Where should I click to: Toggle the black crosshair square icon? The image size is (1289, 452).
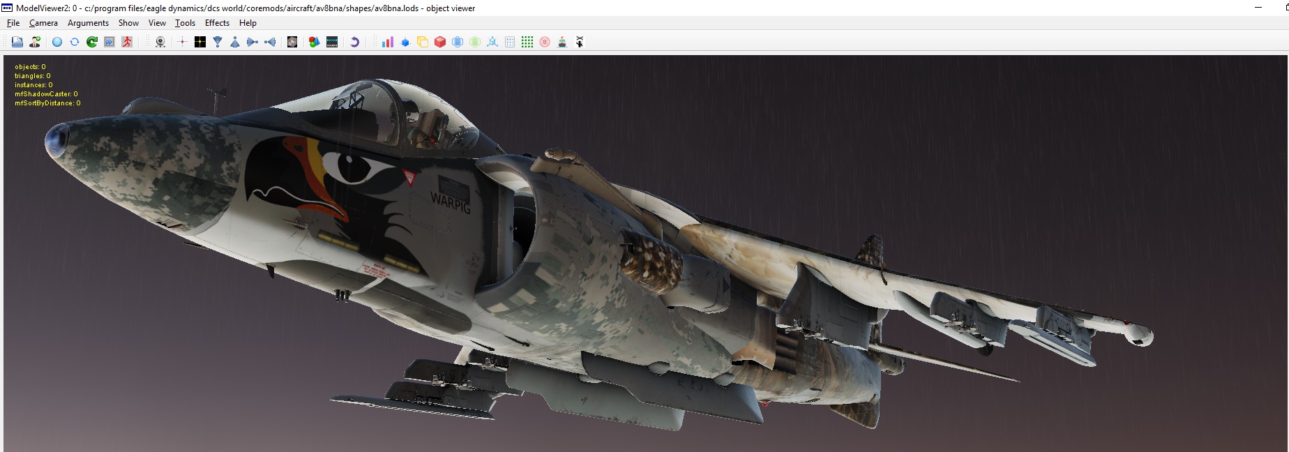pos(200,42)
